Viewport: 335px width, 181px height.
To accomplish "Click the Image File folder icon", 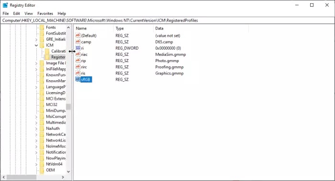I will pos(42,63).
